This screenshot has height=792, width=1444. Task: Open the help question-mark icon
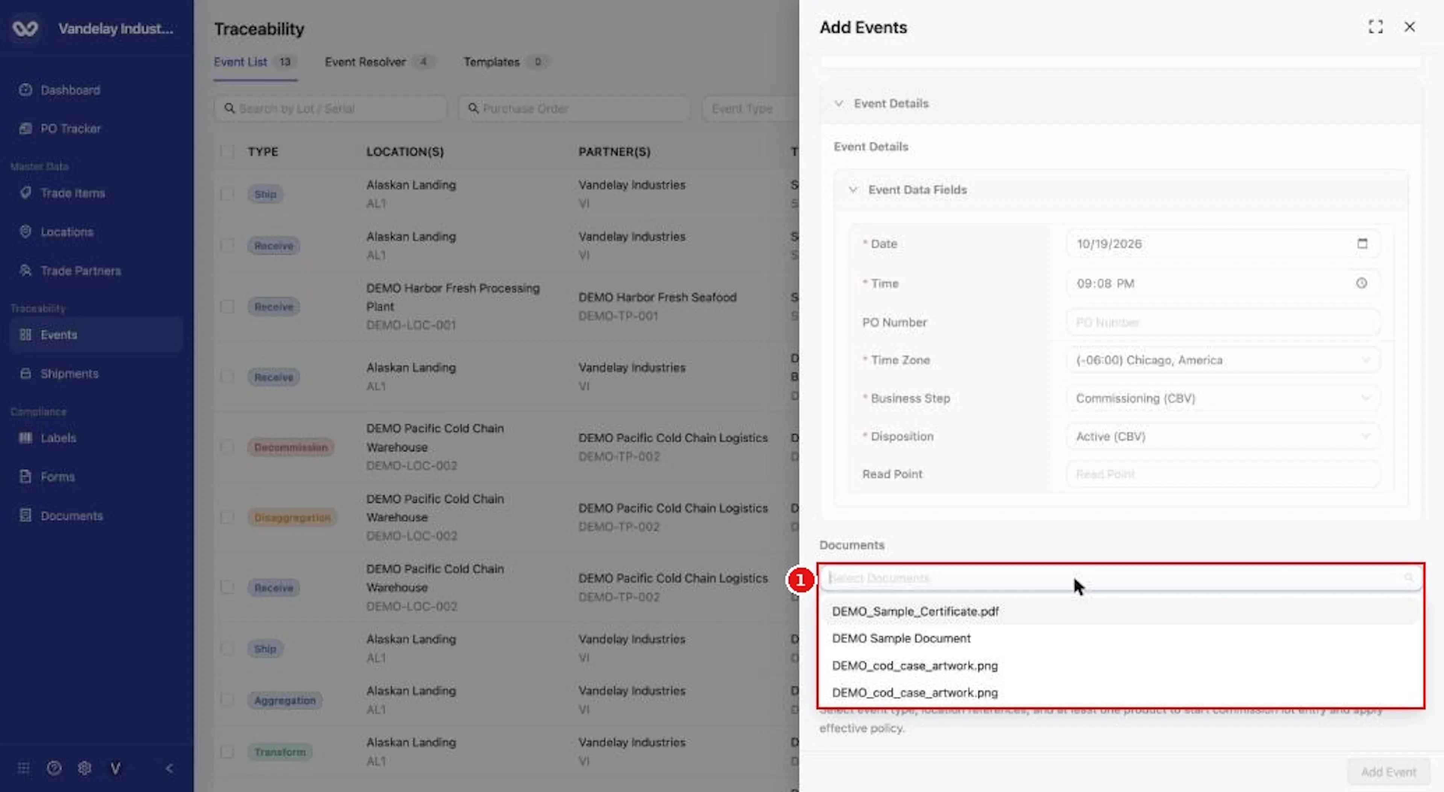(54, 768)
